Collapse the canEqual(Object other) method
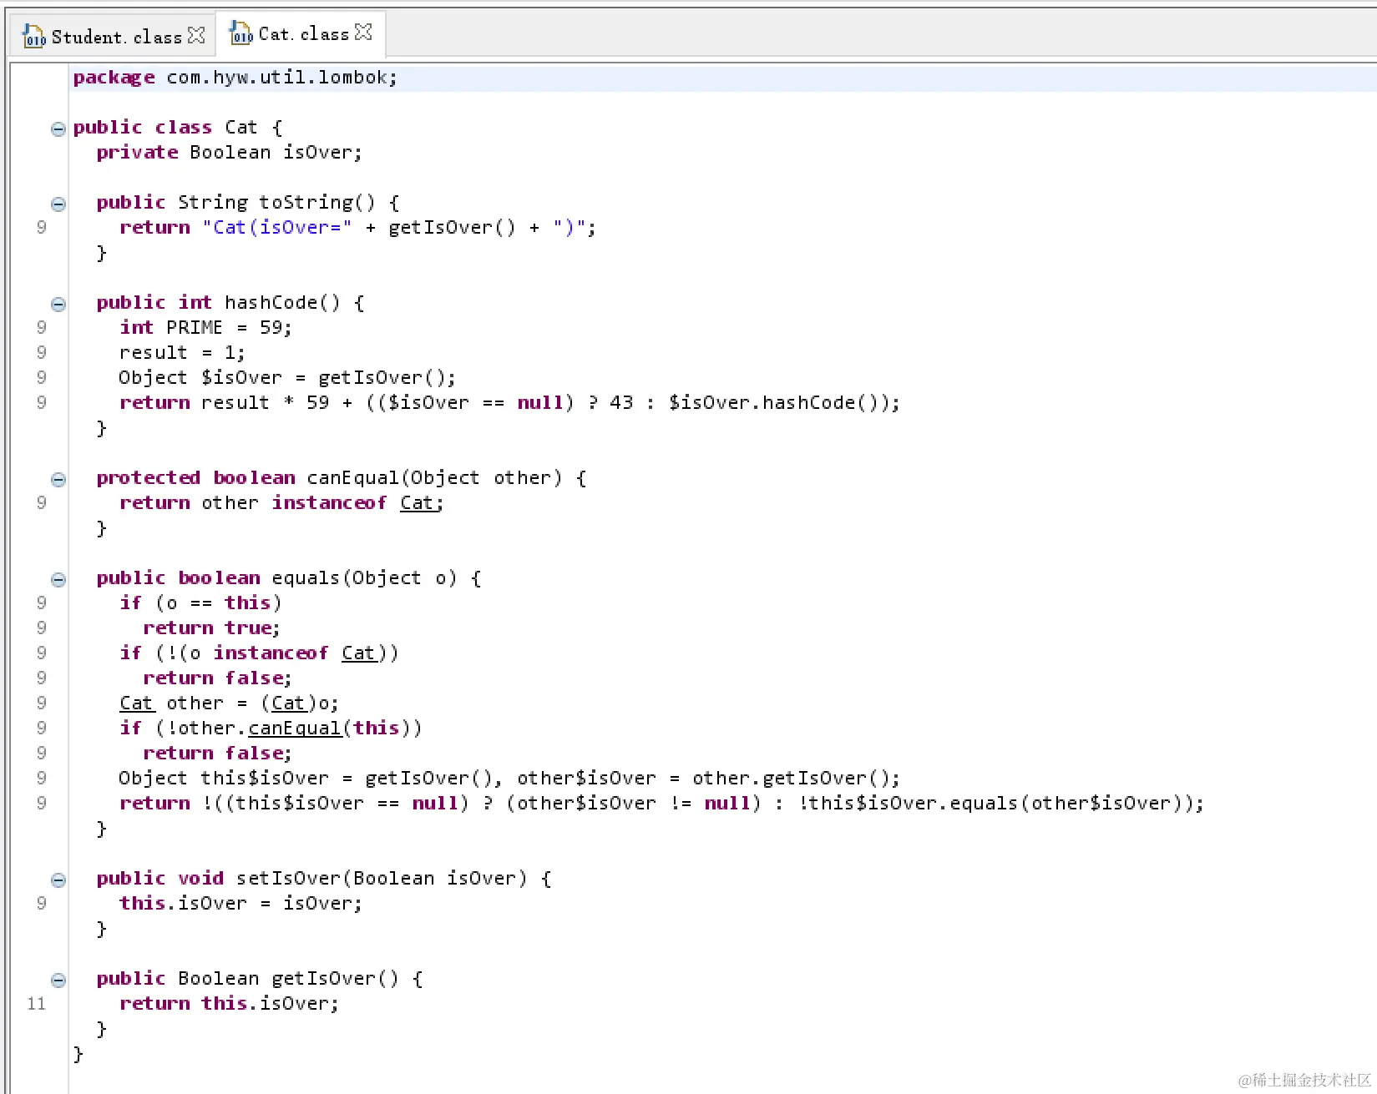 58,479
